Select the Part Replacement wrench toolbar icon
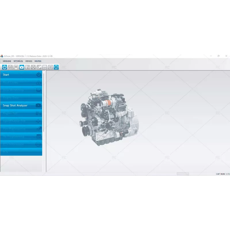 point(39,67)
